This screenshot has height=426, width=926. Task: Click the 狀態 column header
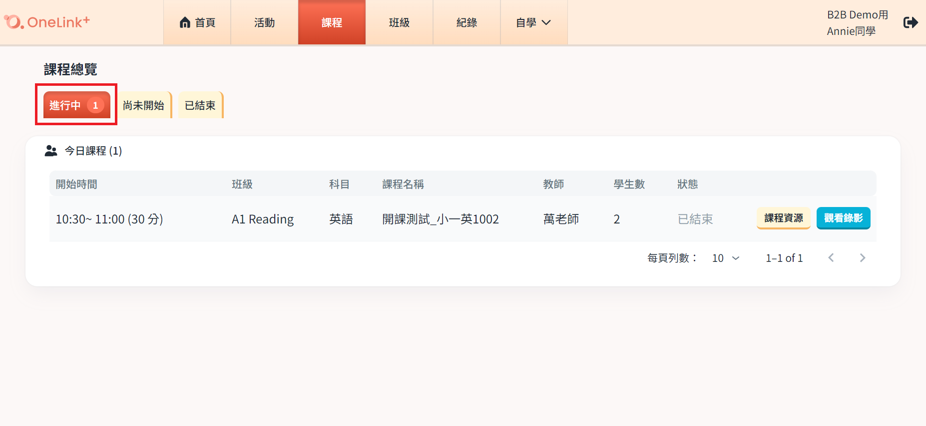pyautogui.click(x=688, y=184)
